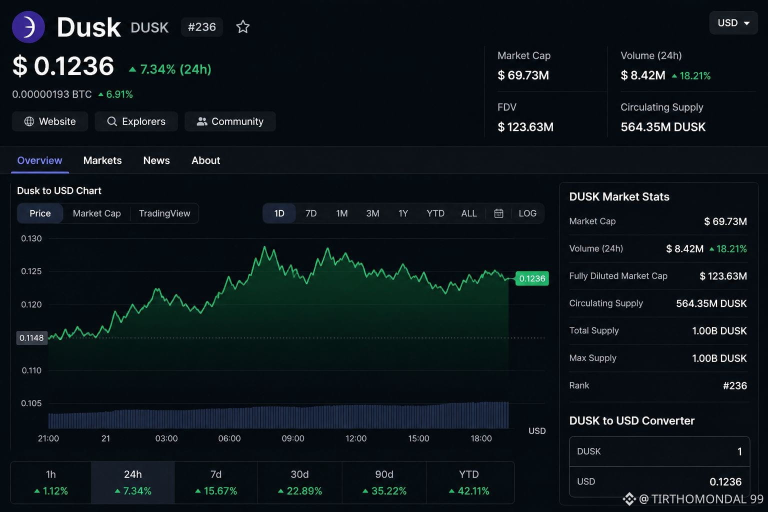The height and width of the screenshot is (512, 768).
Task: Toggle LOG scale on the chart
Action: point(527,213)
